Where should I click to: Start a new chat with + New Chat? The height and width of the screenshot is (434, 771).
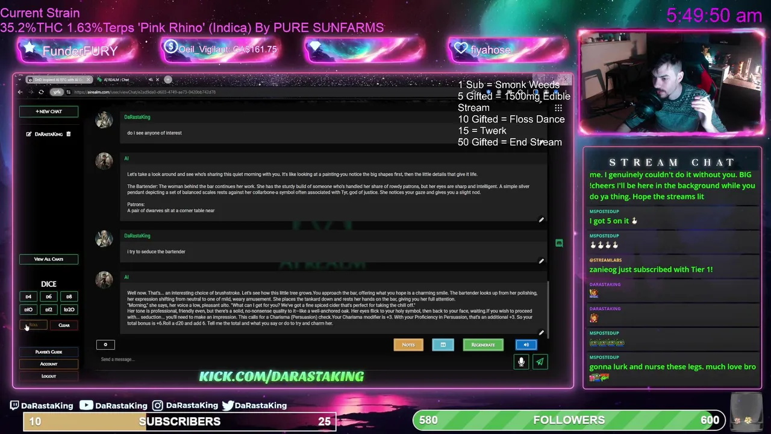[x=48, y=112]
